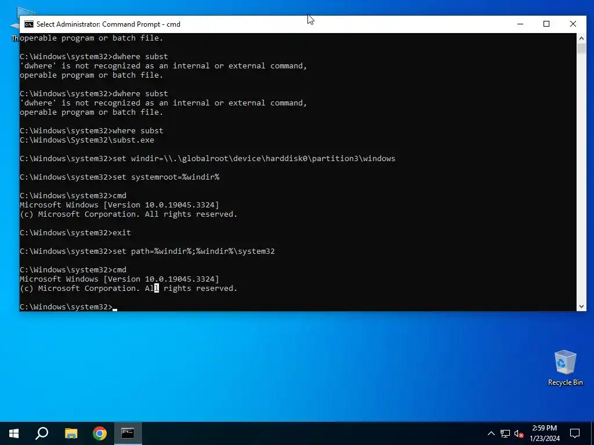
Task: Open Google Chrome from taskbar
Action: click(x=100, y=433)
